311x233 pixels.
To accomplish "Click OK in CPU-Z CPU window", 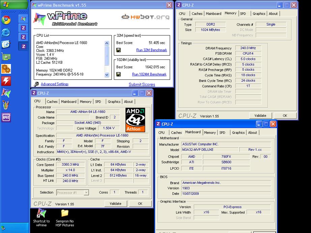I will click(x=140, y=203).
